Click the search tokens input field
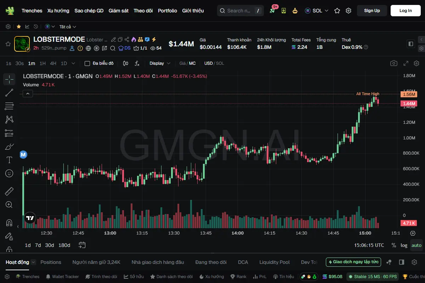The height and width of the screenshot is (283, 425). pos(240,11)
